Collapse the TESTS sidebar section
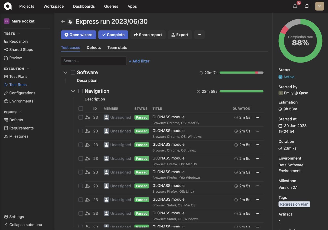 (19, 34)
